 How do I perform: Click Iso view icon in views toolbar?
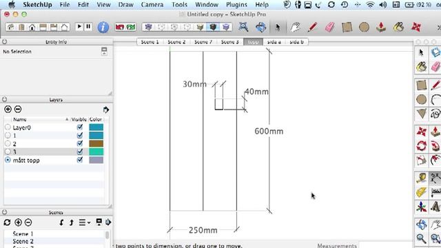pos(11,27)
